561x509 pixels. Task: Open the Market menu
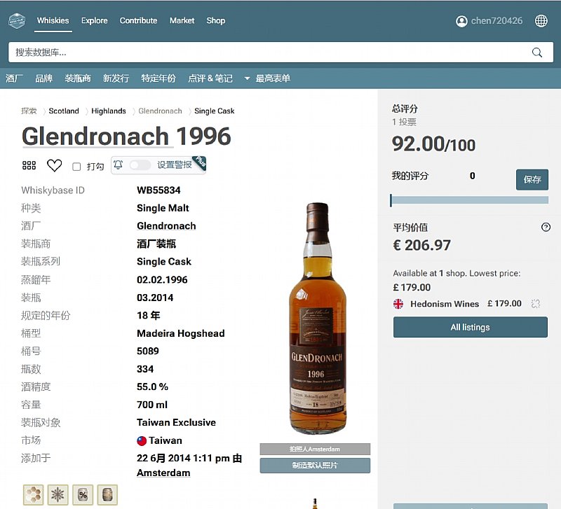click(182, 21)
